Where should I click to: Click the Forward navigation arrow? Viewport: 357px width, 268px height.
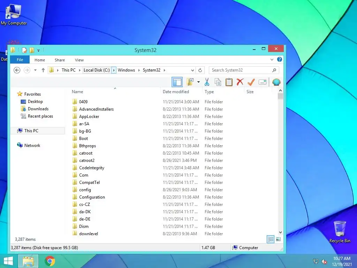pyautogui.click(x=27, y=70)
